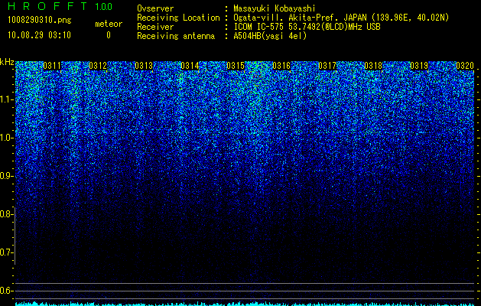Click the 0313 time marker
481x306 pixels.
[x=144, y=66]
